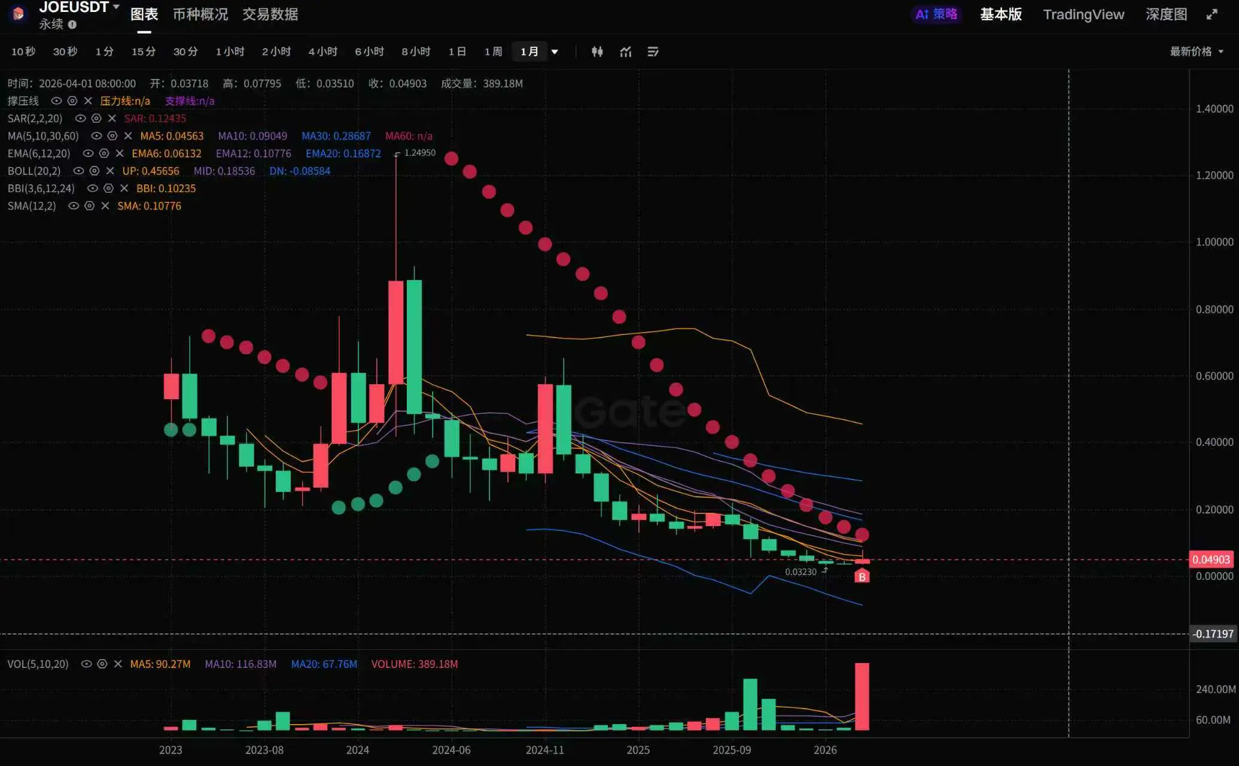Viewport: 1239px width, 766px height.
Task: Open the candlestick chart type icon
Action: pos(596,52)
